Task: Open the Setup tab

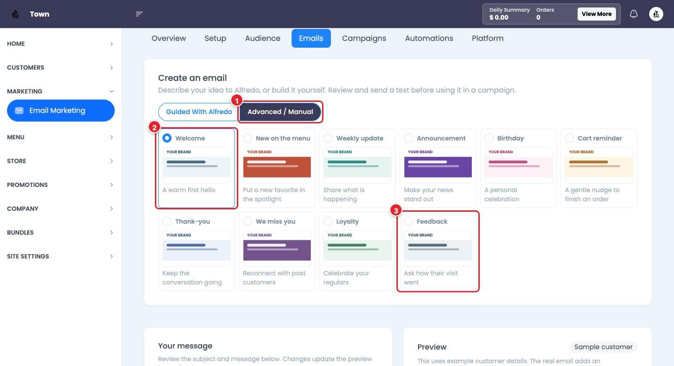Action: (x=215, y=38)
